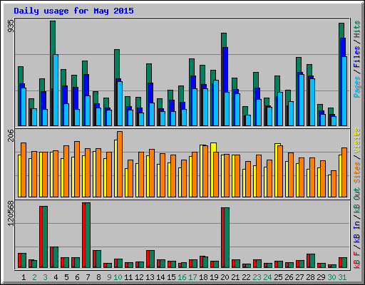Select green day label 23

(257, 277)
